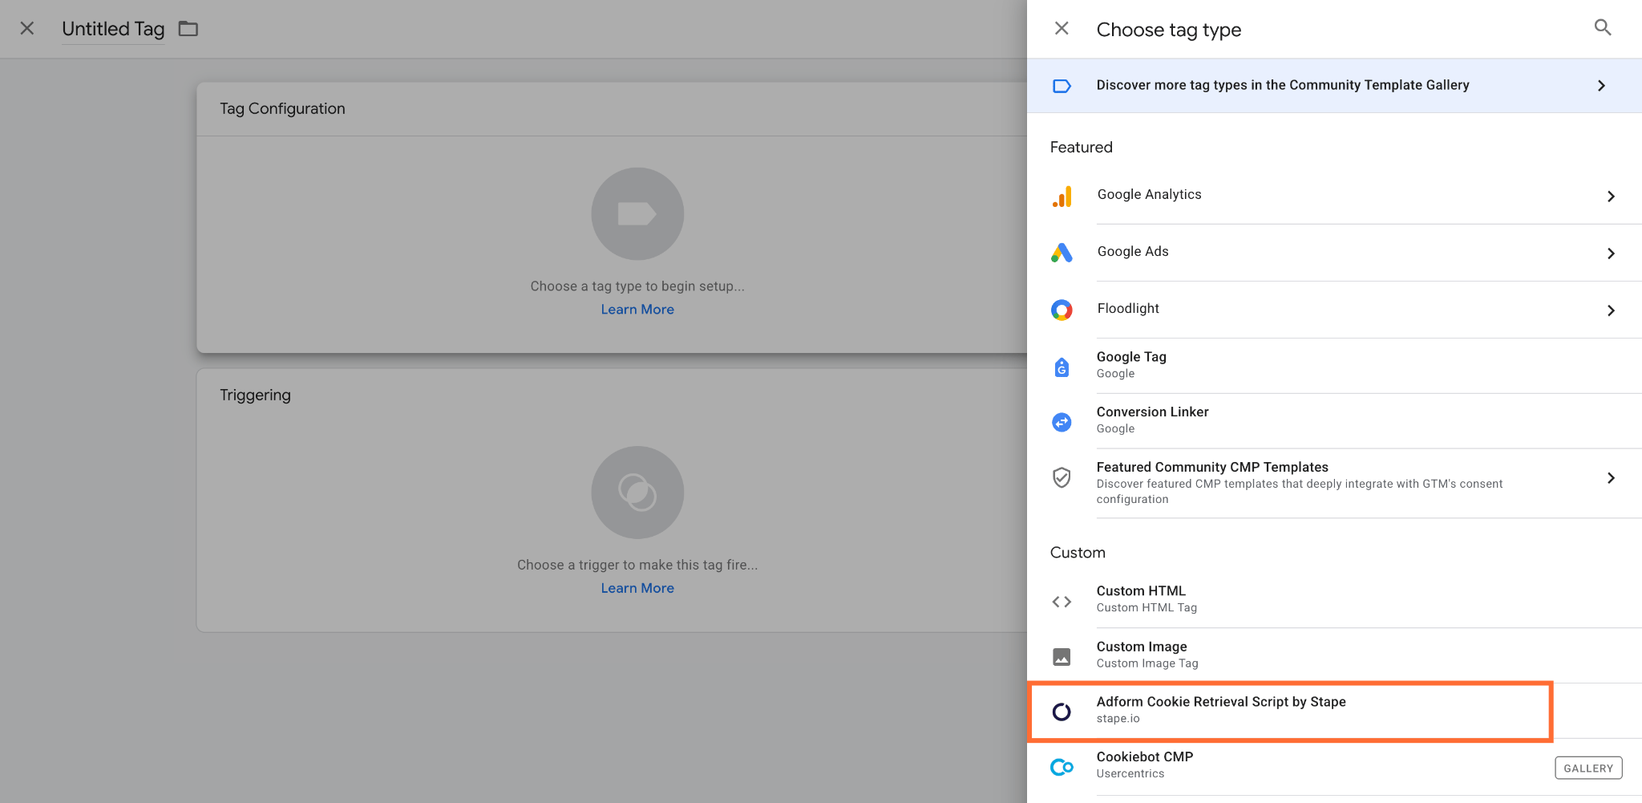Screen dimensions: 1642x803
Task: Click the Custom HTML code brackets icon
Action: [1062, 602]
